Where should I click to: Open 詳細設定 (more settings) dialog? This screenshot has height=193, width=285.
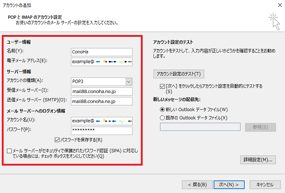tap(257, 160)
